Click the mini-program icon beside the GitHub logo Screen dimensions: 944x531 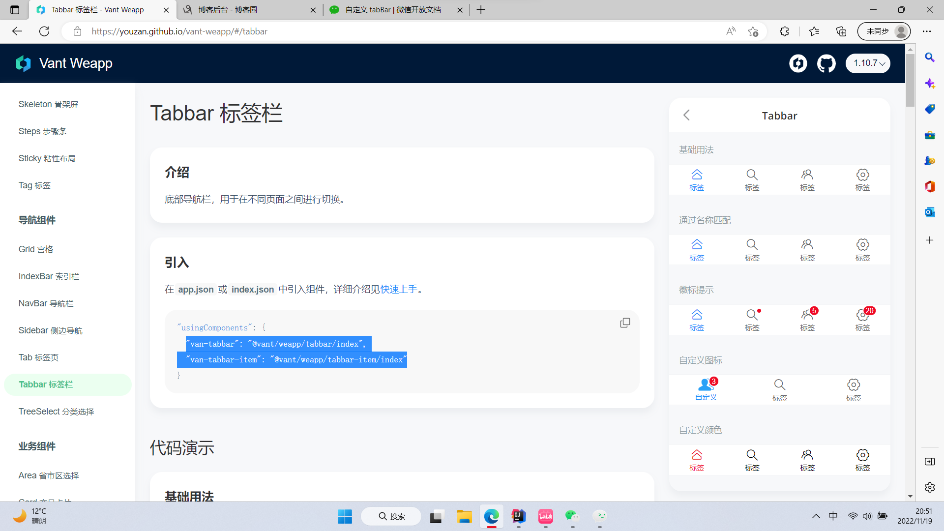tap(798, 63)
